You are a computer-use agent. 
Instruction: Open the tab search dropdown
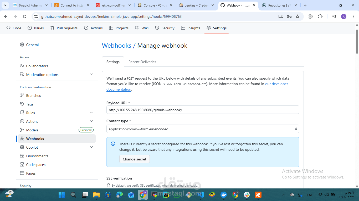point(5,5)
